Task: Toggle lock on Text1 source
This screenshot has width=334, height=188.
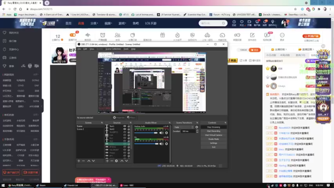Action: [x=129, y=126]
